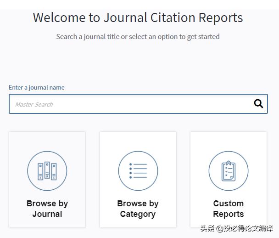Click the clipboard custom reports icon
Screen dimensions: 279x238
click(229, 171)
